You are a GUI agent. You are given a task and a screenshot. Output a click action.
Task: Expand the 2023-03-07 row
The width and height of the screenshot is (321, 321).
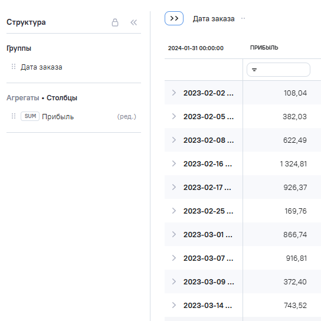[x=174, y=258]
